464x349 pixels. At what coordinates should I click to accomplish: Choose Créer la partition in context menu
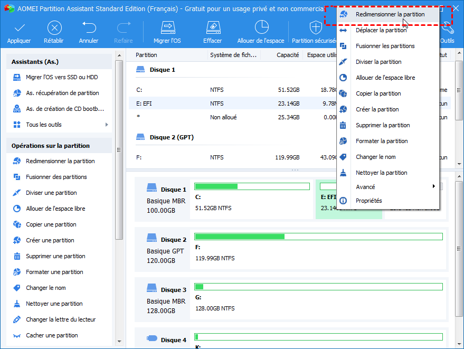pyautogui.click(x=387, y=109)
